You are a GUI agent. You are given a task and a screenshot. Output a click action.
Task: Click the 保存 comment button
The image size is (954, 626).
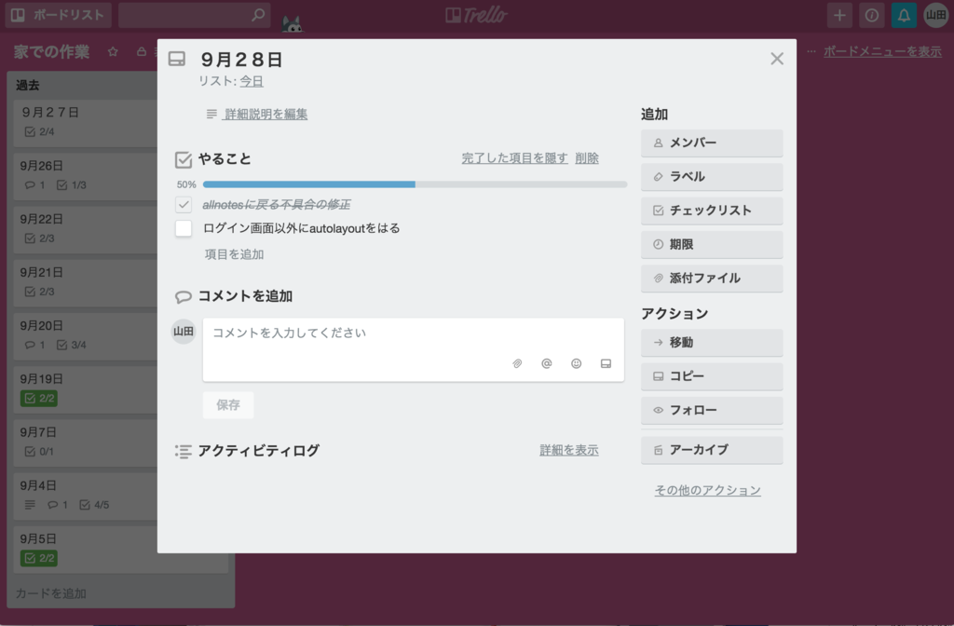coord(228,405)
